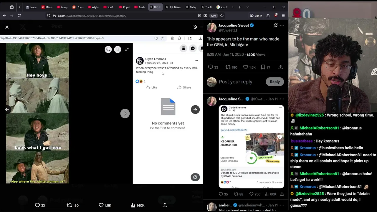Viewport: 377px width, 212px height.
Task: Advance to the next photo in viewer
Action: (x=195, y=110)
